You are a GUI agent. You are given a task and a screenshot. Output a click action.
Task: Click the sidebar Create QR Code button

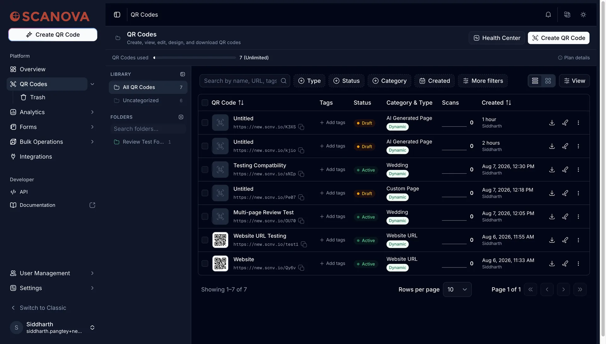[x=53, y=35]
